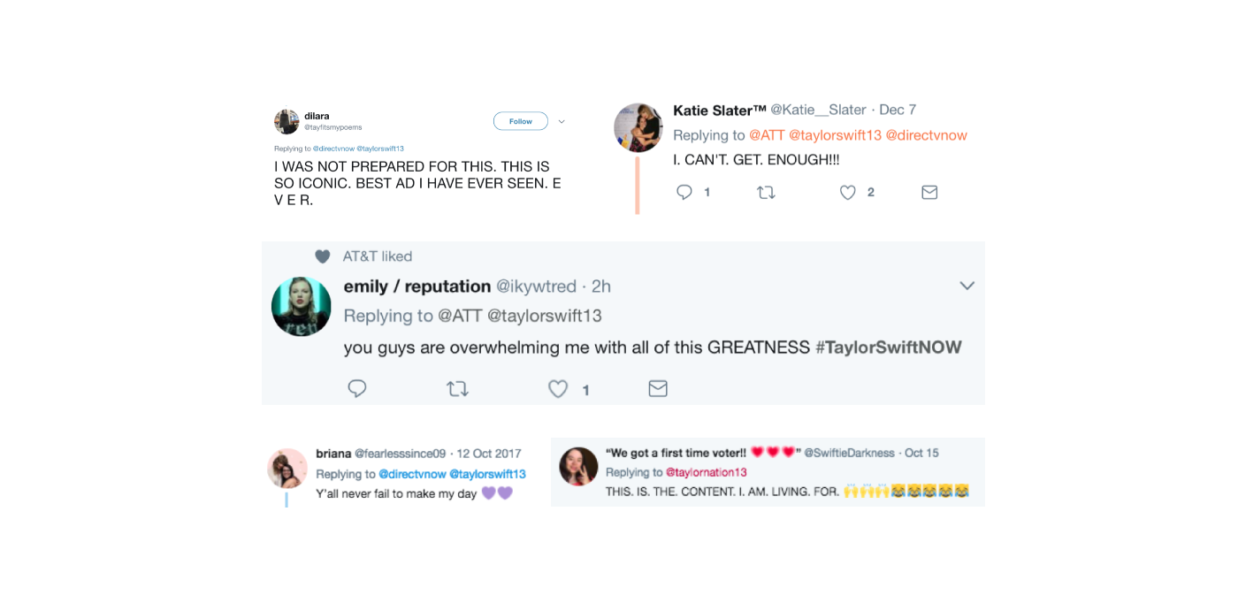Like Katie Slater's tweet
Screen dimensions: 1238x603
(847, 192)
